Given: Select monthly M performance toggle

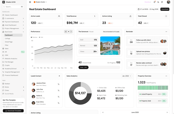Looking at the screenshot, I should coord(69,32).
